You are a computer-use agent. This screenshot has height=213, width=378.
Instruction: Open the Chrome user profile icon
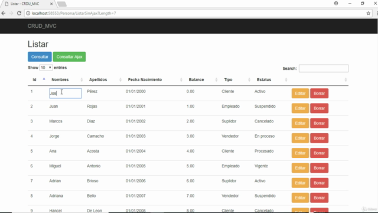(x=336, y=4)
